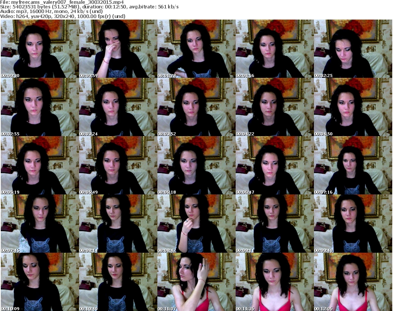Click the frame stamped 00:09:11
The height and width of the screenshot is (311, 393).
tap(275, 224)
